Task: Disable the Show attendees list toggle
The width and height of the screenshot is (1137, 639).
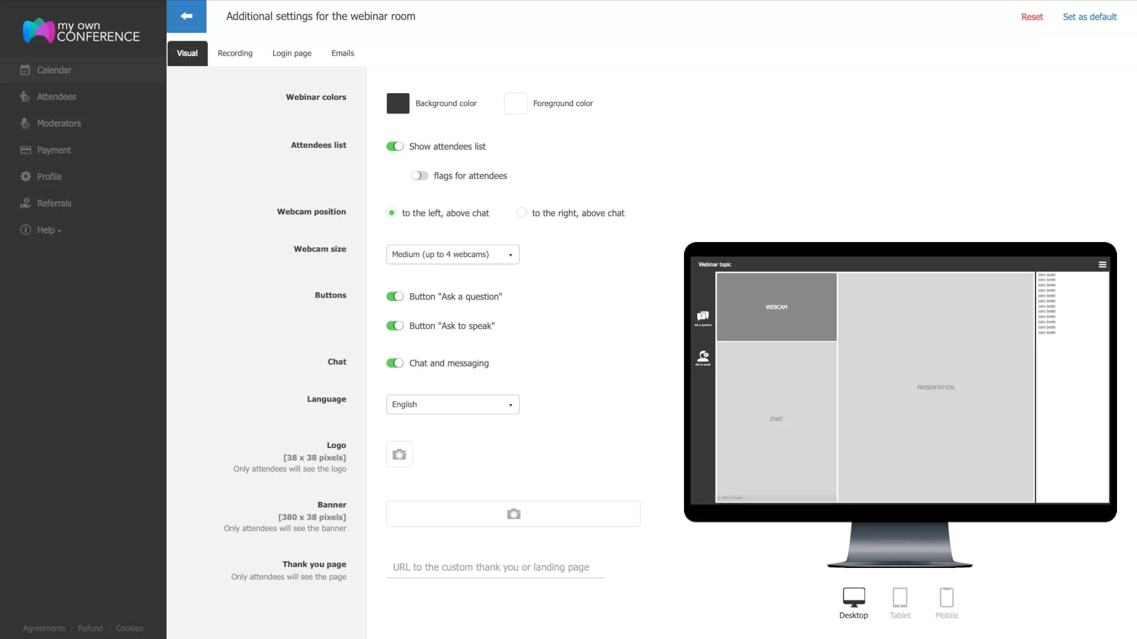Action: [395, 147]
